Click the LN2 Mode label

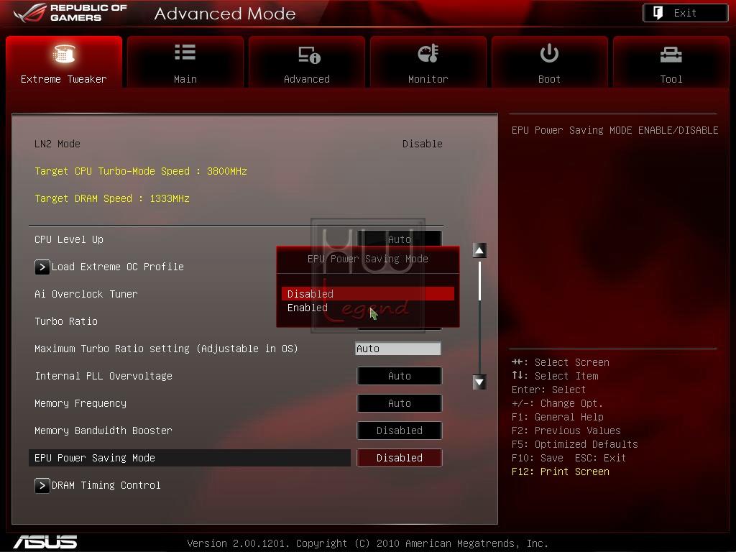(57, 144)
